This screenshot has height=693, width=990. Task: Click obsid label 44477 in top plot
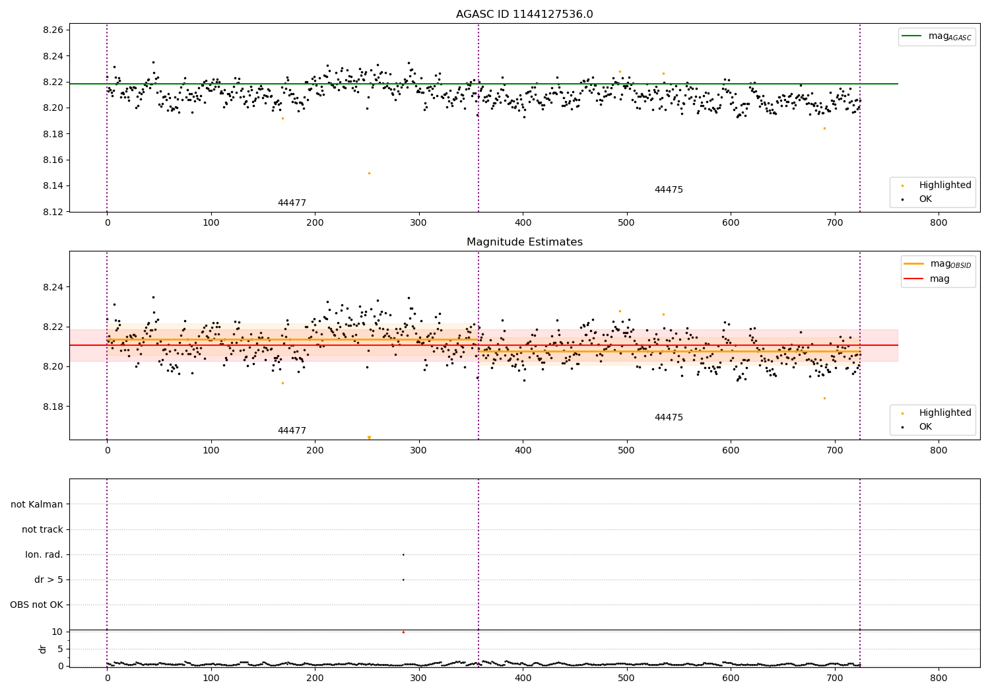pyautogui.click(x=292, y=203)
